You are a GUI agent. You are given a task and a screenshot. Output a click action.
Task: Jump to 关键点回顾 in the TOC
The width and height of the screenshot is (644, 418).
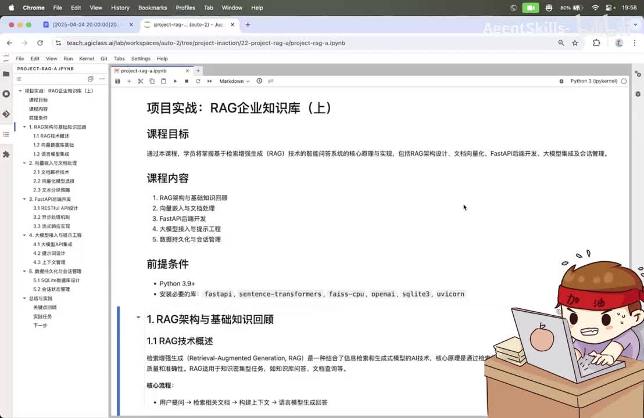click(x=45, y=307)
